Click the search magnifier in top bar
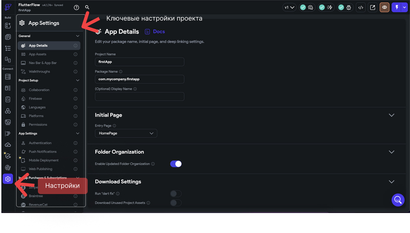410x233 pixels. point(87,7)
